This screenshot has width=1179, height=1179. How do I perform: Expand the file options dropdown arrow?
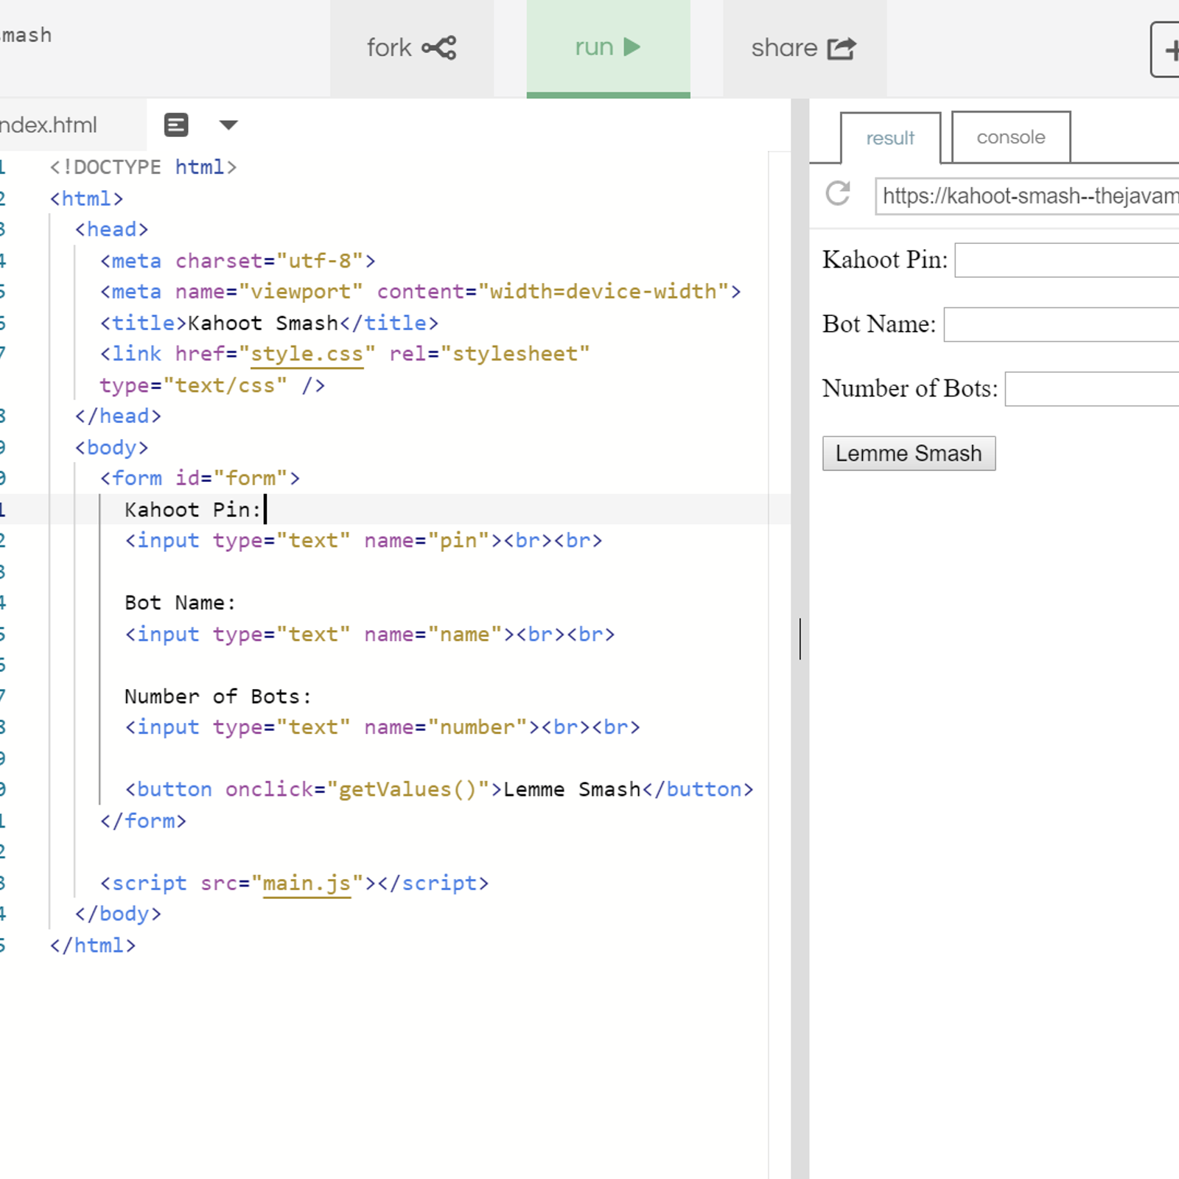click(x=228, y=125)
